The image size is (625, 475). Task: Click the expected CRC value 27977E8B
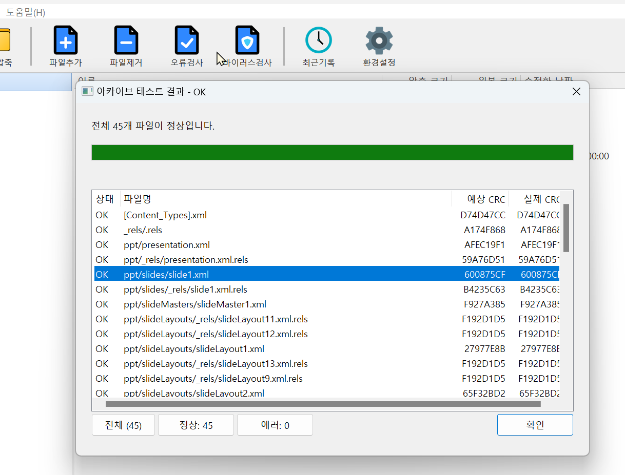coord(485,349)
